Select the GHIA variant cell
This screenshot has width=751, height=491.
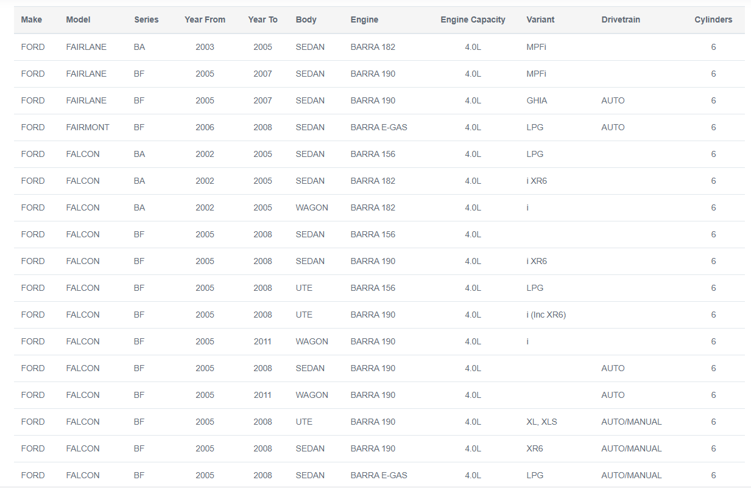(x=537, y=100)
